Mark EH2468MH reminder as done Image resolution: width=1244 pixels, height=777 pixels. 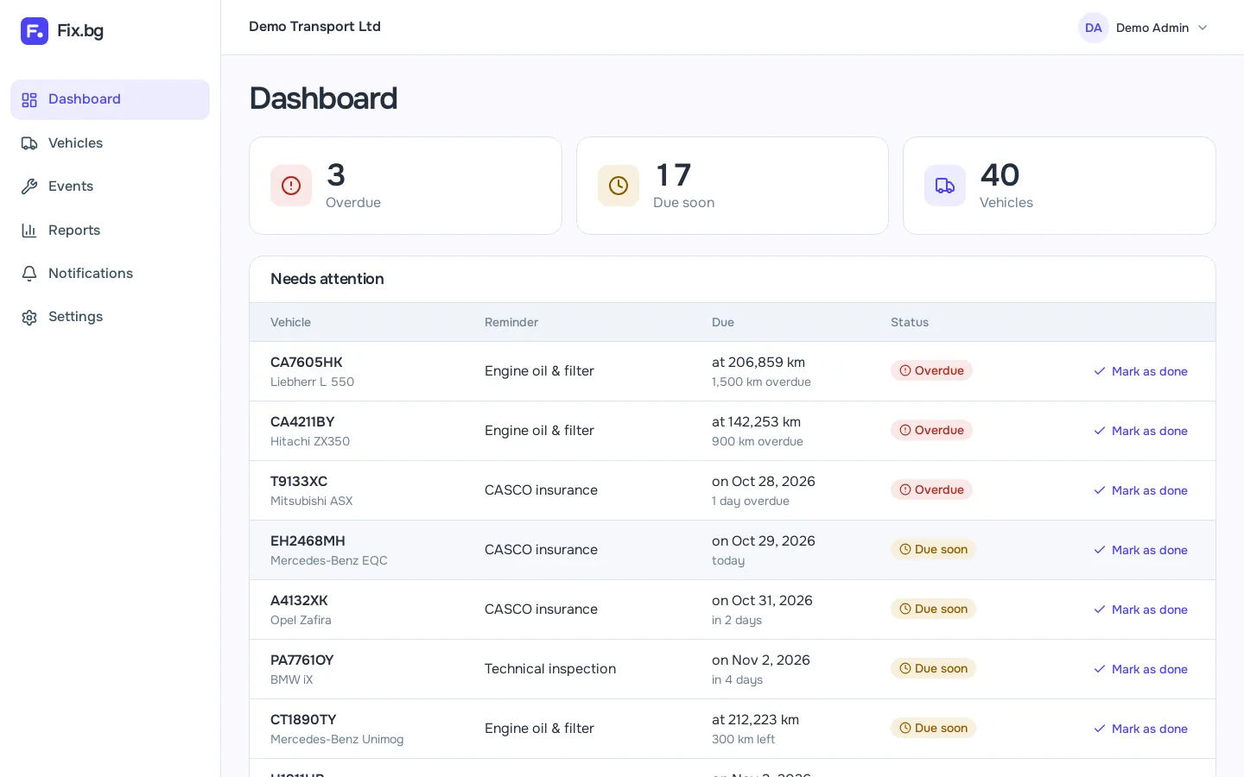point(1140,550)
